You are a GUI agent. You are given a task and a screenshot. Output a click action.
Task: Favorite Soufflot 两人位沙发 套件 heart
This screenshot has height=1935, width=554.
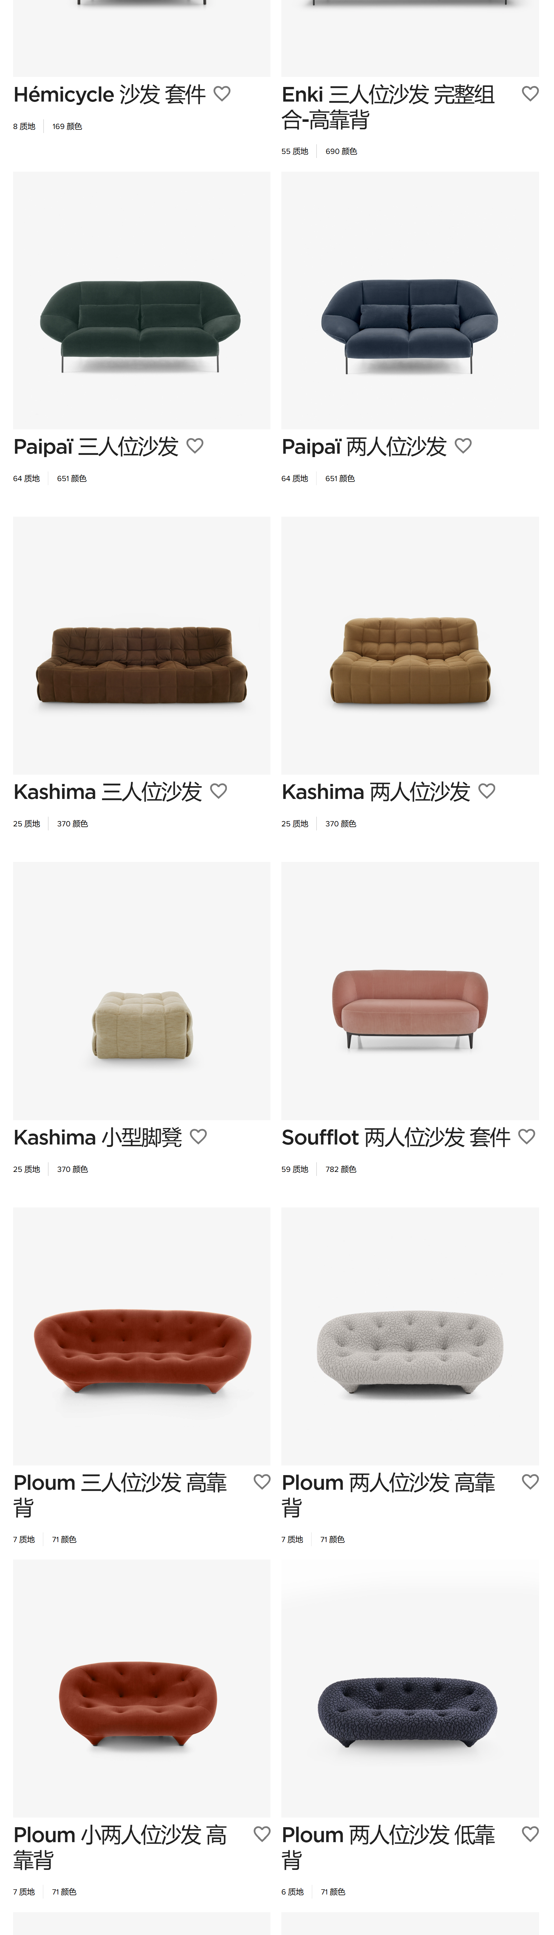[x=527, y=1136]
